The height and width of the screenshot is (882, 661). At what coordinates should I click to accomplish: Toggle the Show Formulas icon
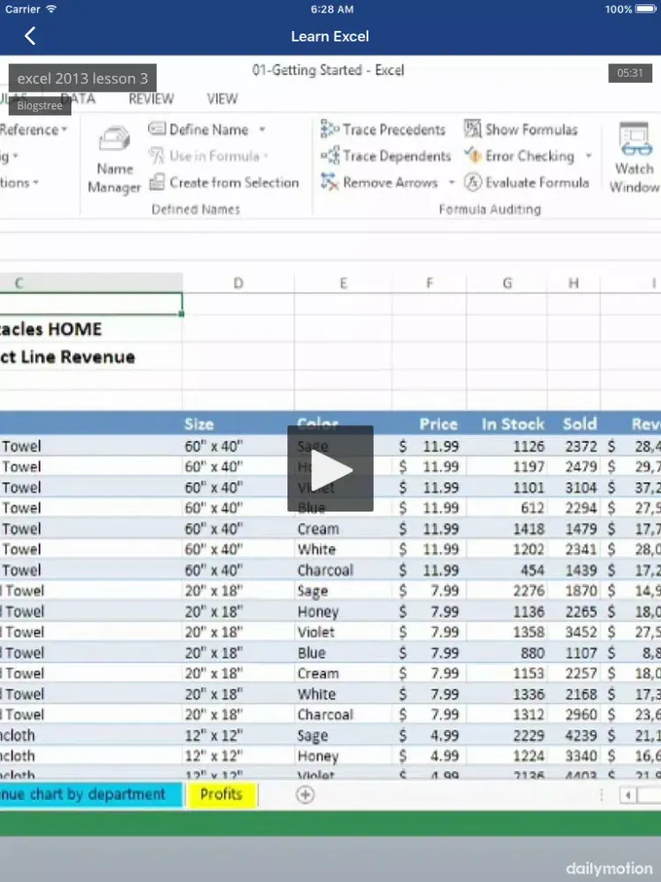(x=472, y=129)
